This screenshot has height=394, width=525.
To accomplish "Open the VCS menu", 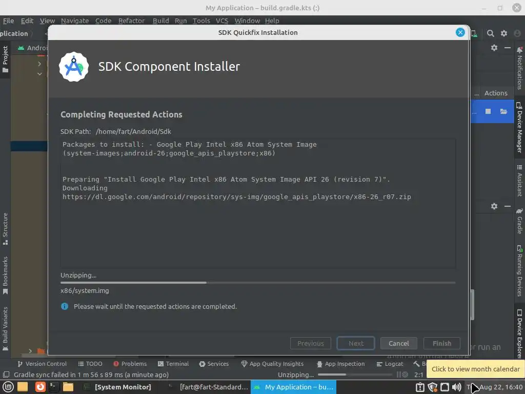I will (222, 21).
